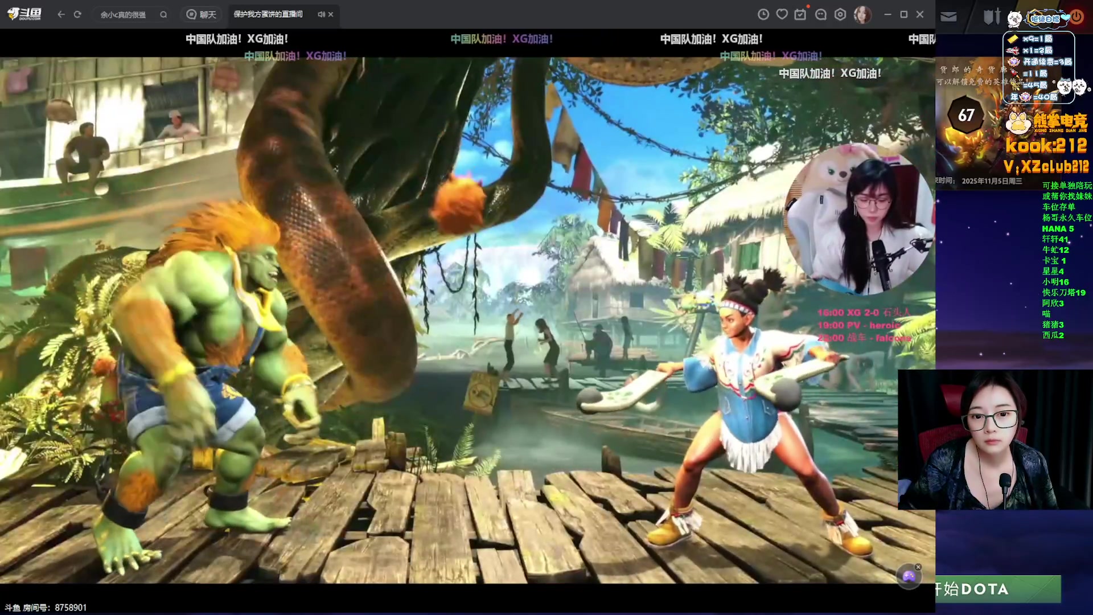The image size is (1093, 615).
Task: Maximize the Douyu client window
Action: (x=903, y=14)
